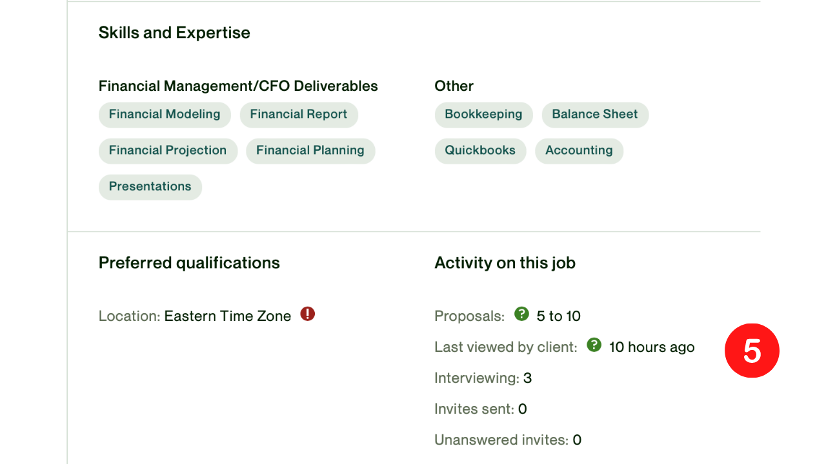826x464 pixels.
Task: Click the red location warning icon
Action: point(308,314)
